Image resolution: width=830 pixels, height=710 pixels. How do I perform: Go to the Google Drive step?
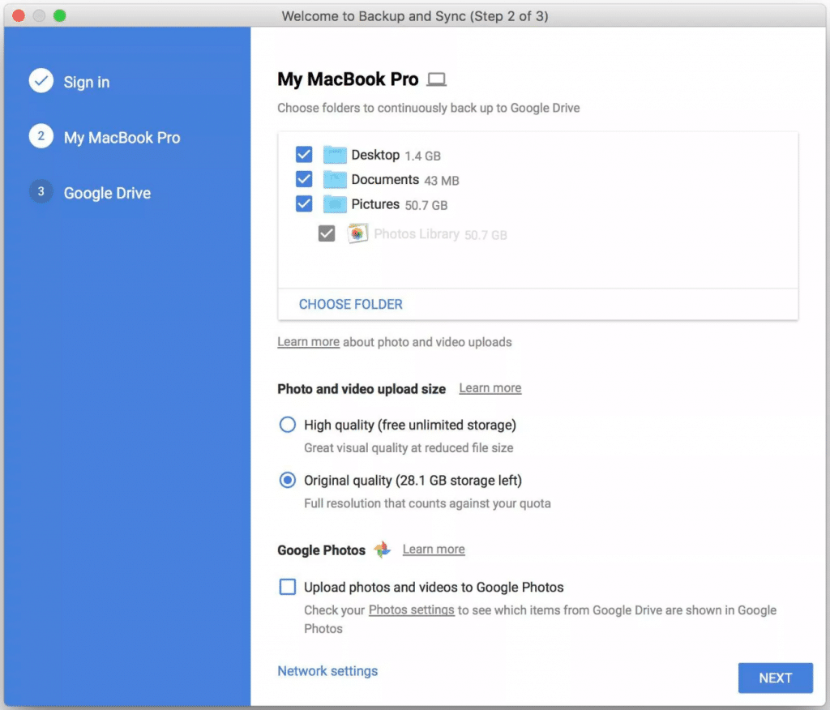pos(107,193)
